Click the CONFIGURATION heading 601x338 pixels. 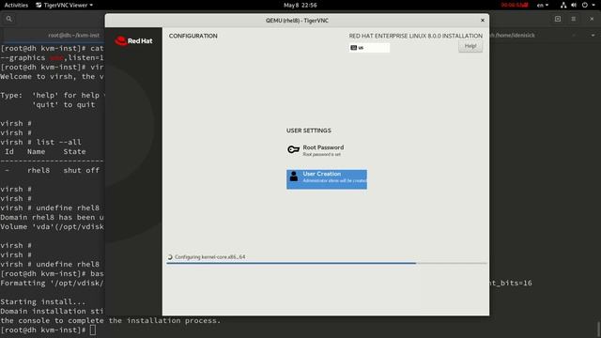pos(193,36)
